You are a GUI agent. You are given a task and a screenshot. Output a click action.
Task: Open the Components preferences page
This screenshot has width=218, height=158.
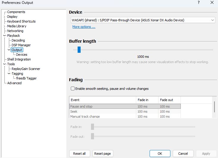(x=16, y=12)
